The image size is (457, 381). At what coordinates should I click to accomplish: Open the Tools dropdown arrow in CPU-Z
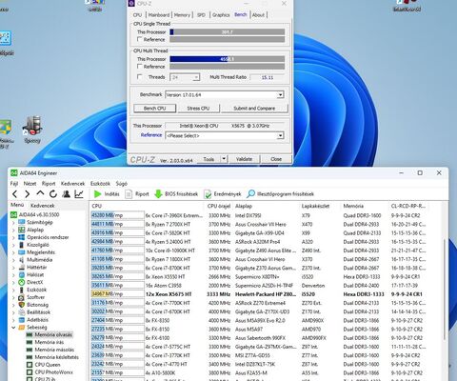(x=224, y=159)
